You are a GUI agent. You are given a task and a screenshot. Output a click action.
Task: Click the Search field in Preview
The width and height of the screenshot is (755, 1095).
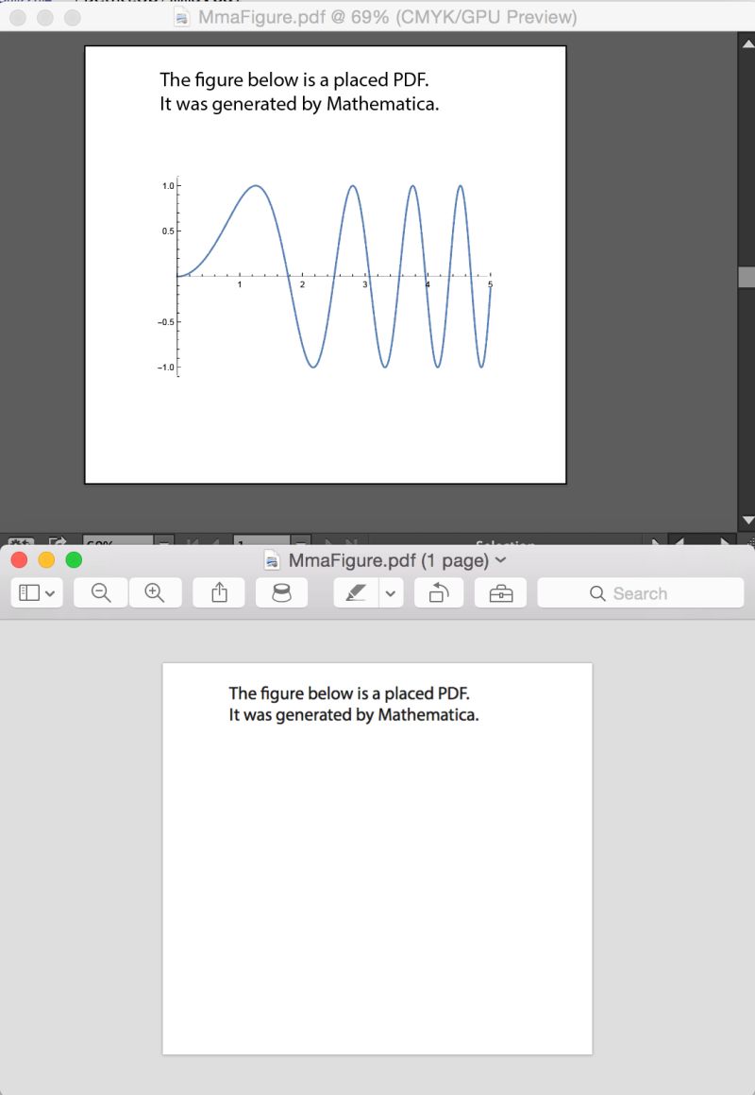click(x=640, y=592)
